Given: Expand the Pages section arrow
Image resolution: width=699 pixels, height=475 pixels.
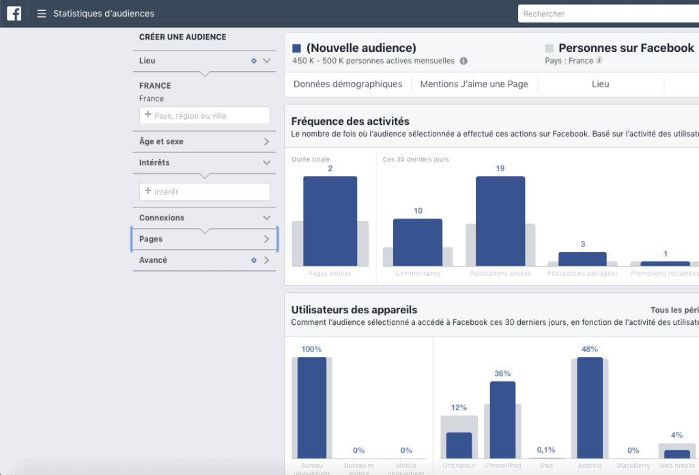Looking at the screenshot, I should coord(267,240).
